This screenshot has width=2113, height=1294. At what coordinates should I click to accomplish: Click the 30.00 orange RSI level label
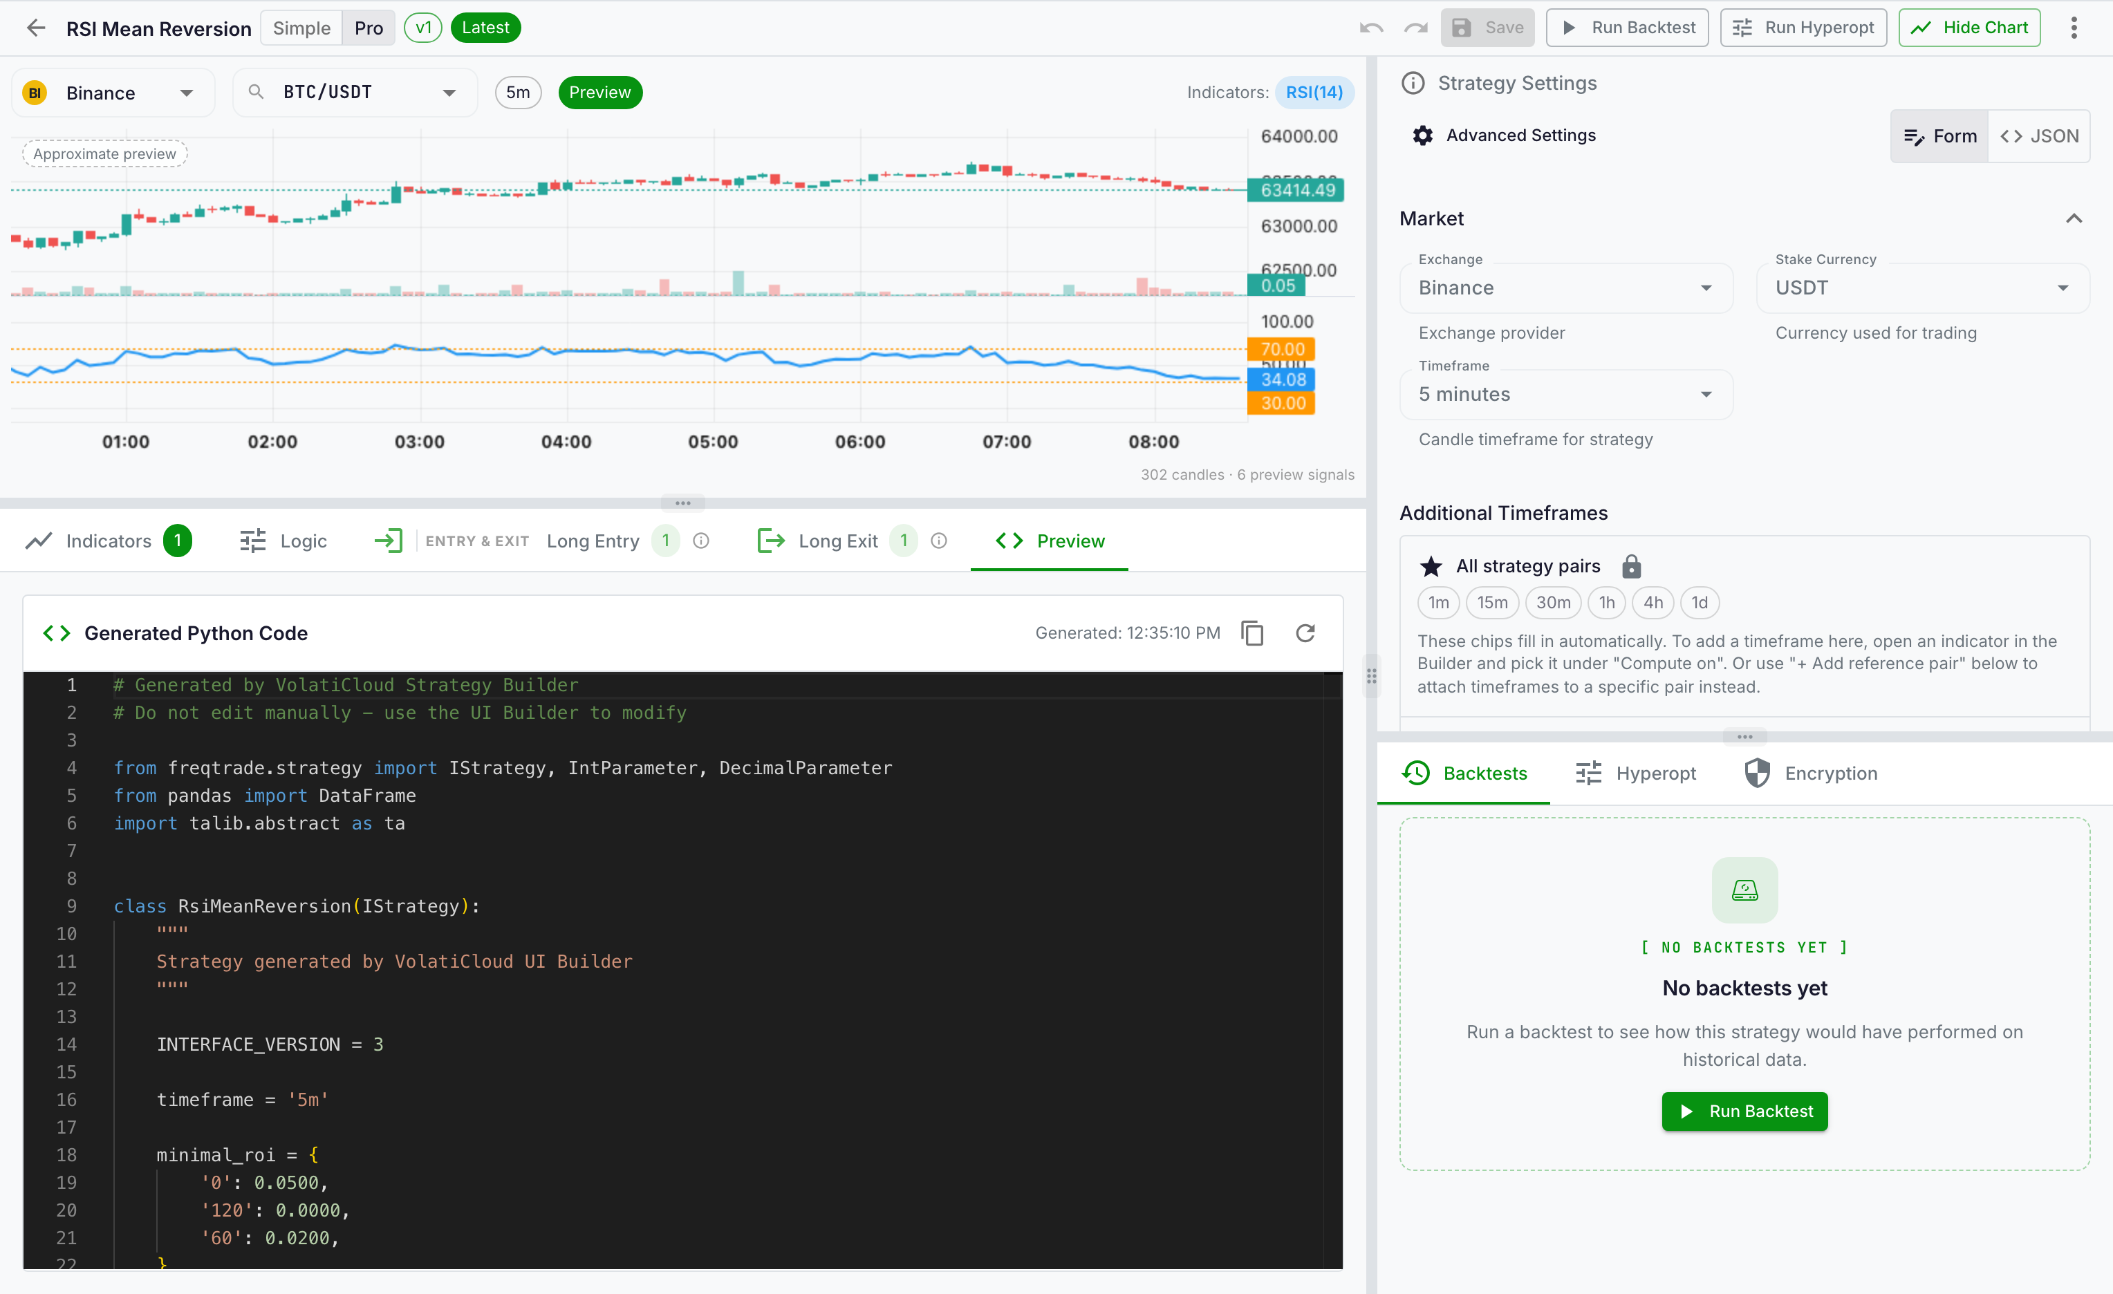1281,403
